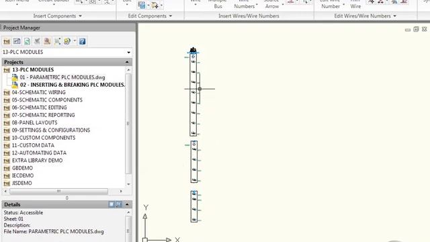Click the Insert Wires/Wire Numbers panel title
430x242 pixels.
coord(249,16)
